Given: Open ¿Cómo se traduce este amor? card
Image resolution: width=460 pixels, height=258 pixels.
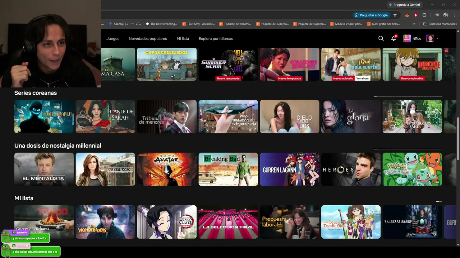Looking at the screenshot, I should (412, 116).
